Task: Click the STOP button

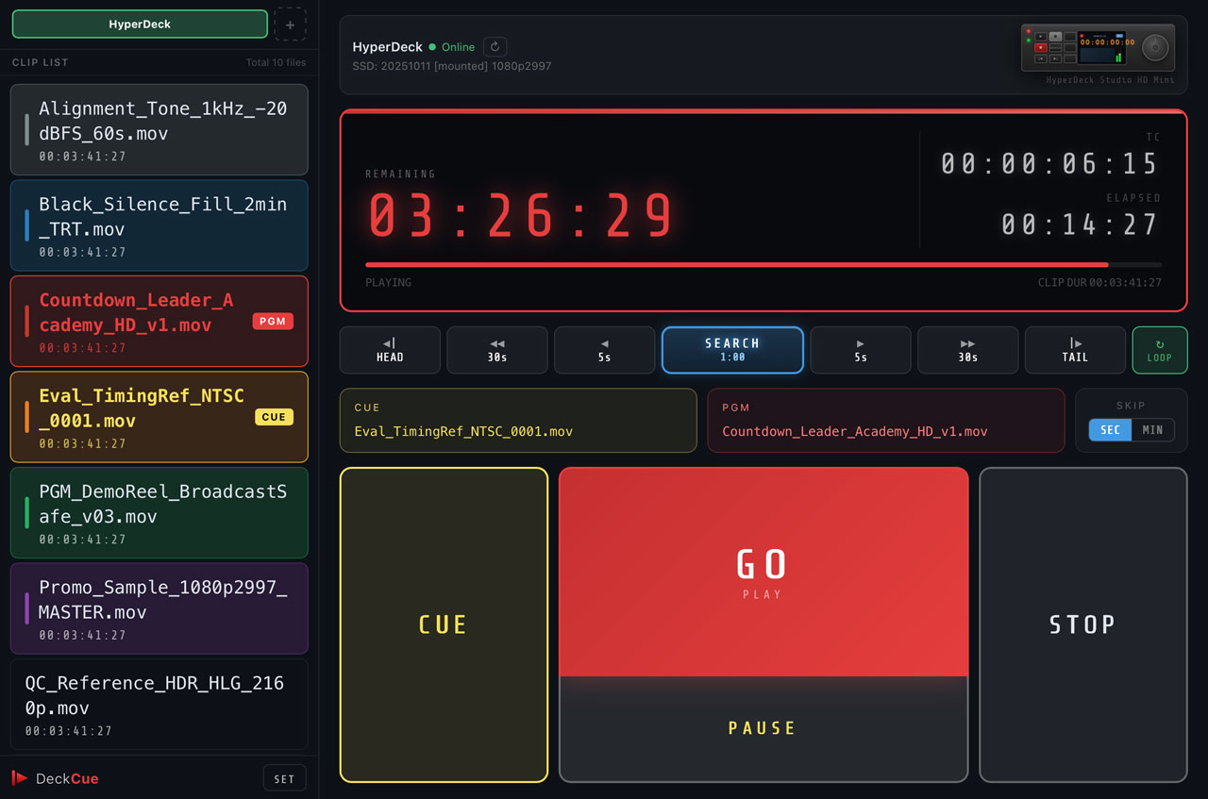Action: coord(1082,624)
